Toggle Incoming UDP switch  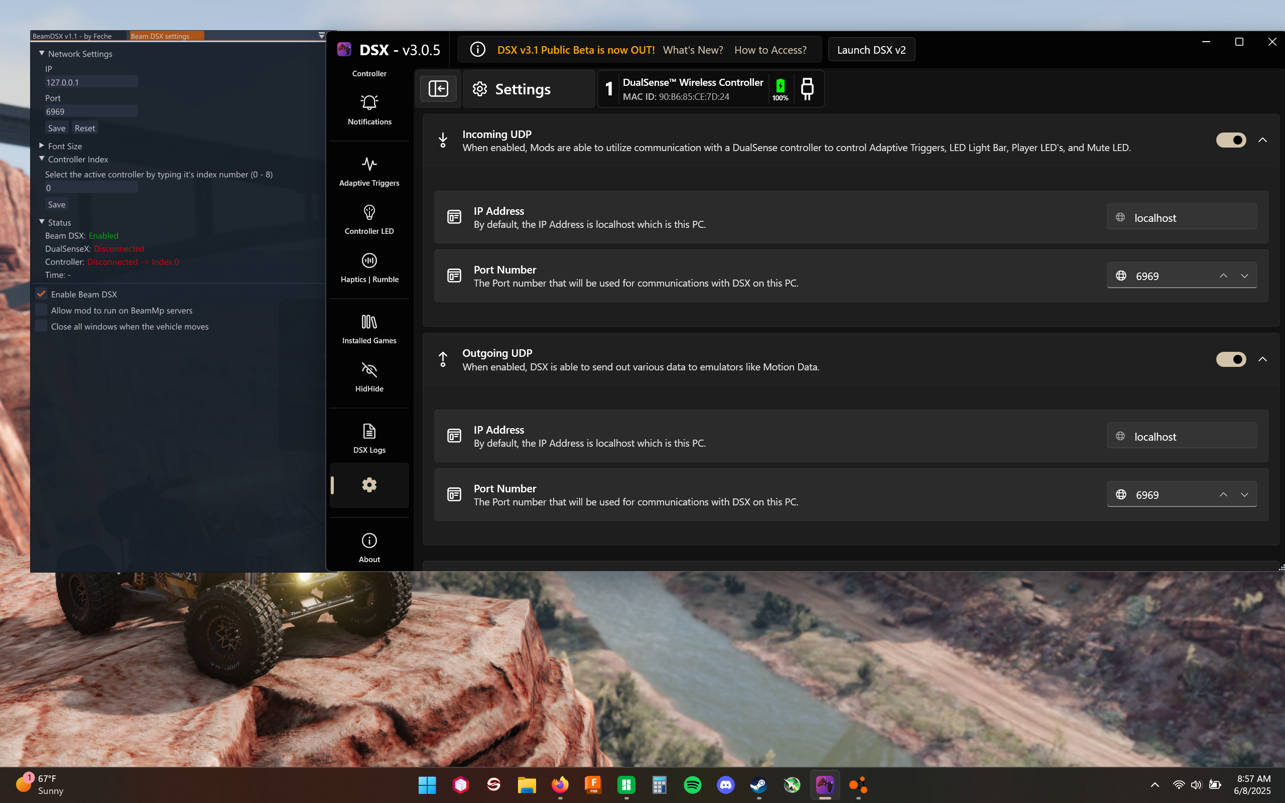1231,140
